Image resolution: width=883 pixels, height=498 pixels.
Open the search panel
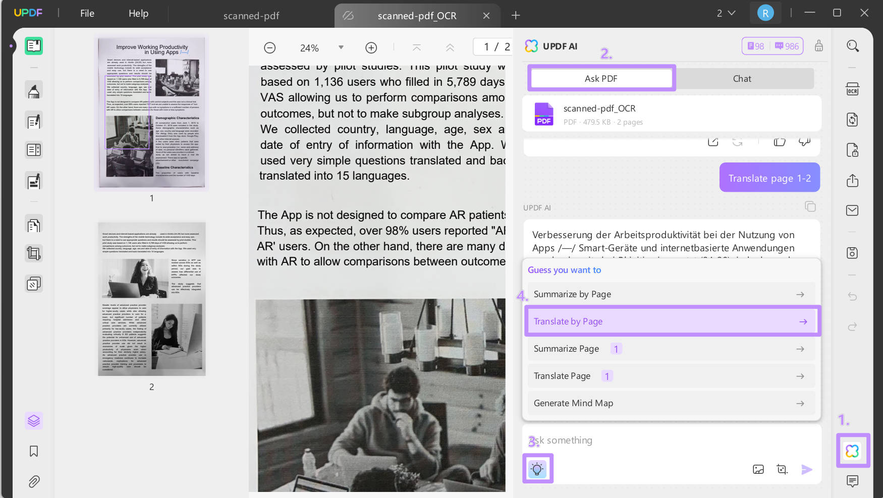click(x=853, y=45)
